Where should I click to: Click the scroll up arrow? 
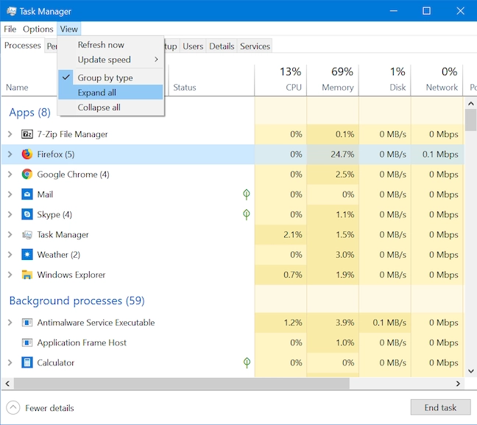coord(471,104)
